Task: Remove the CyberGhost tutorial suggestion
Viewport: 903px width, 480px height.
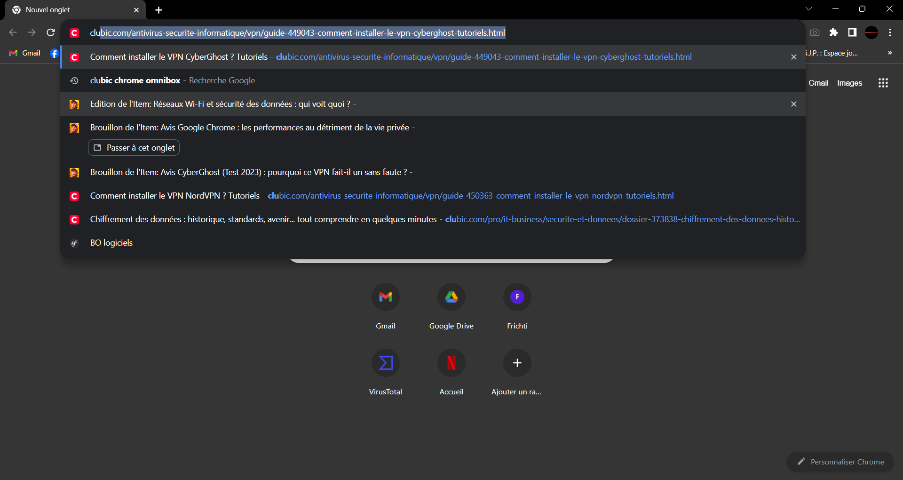Action: point(794,57)
